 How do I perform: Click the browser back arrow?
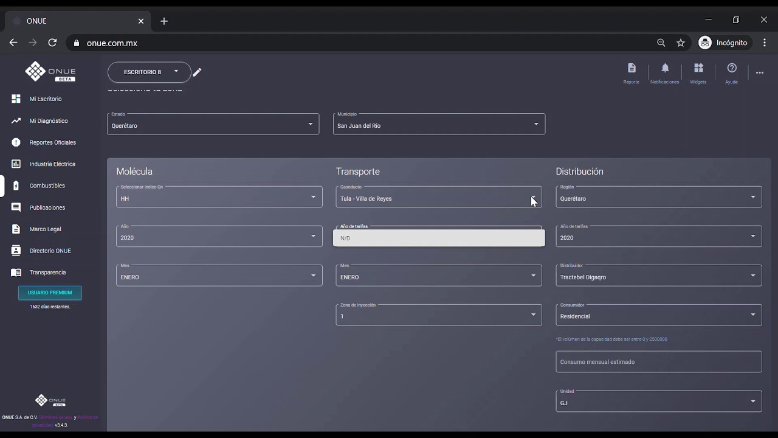13,43
